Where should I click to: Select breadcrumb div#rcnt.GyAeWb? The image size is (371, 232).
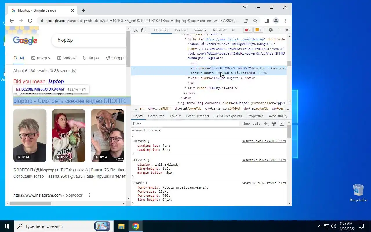188,108
